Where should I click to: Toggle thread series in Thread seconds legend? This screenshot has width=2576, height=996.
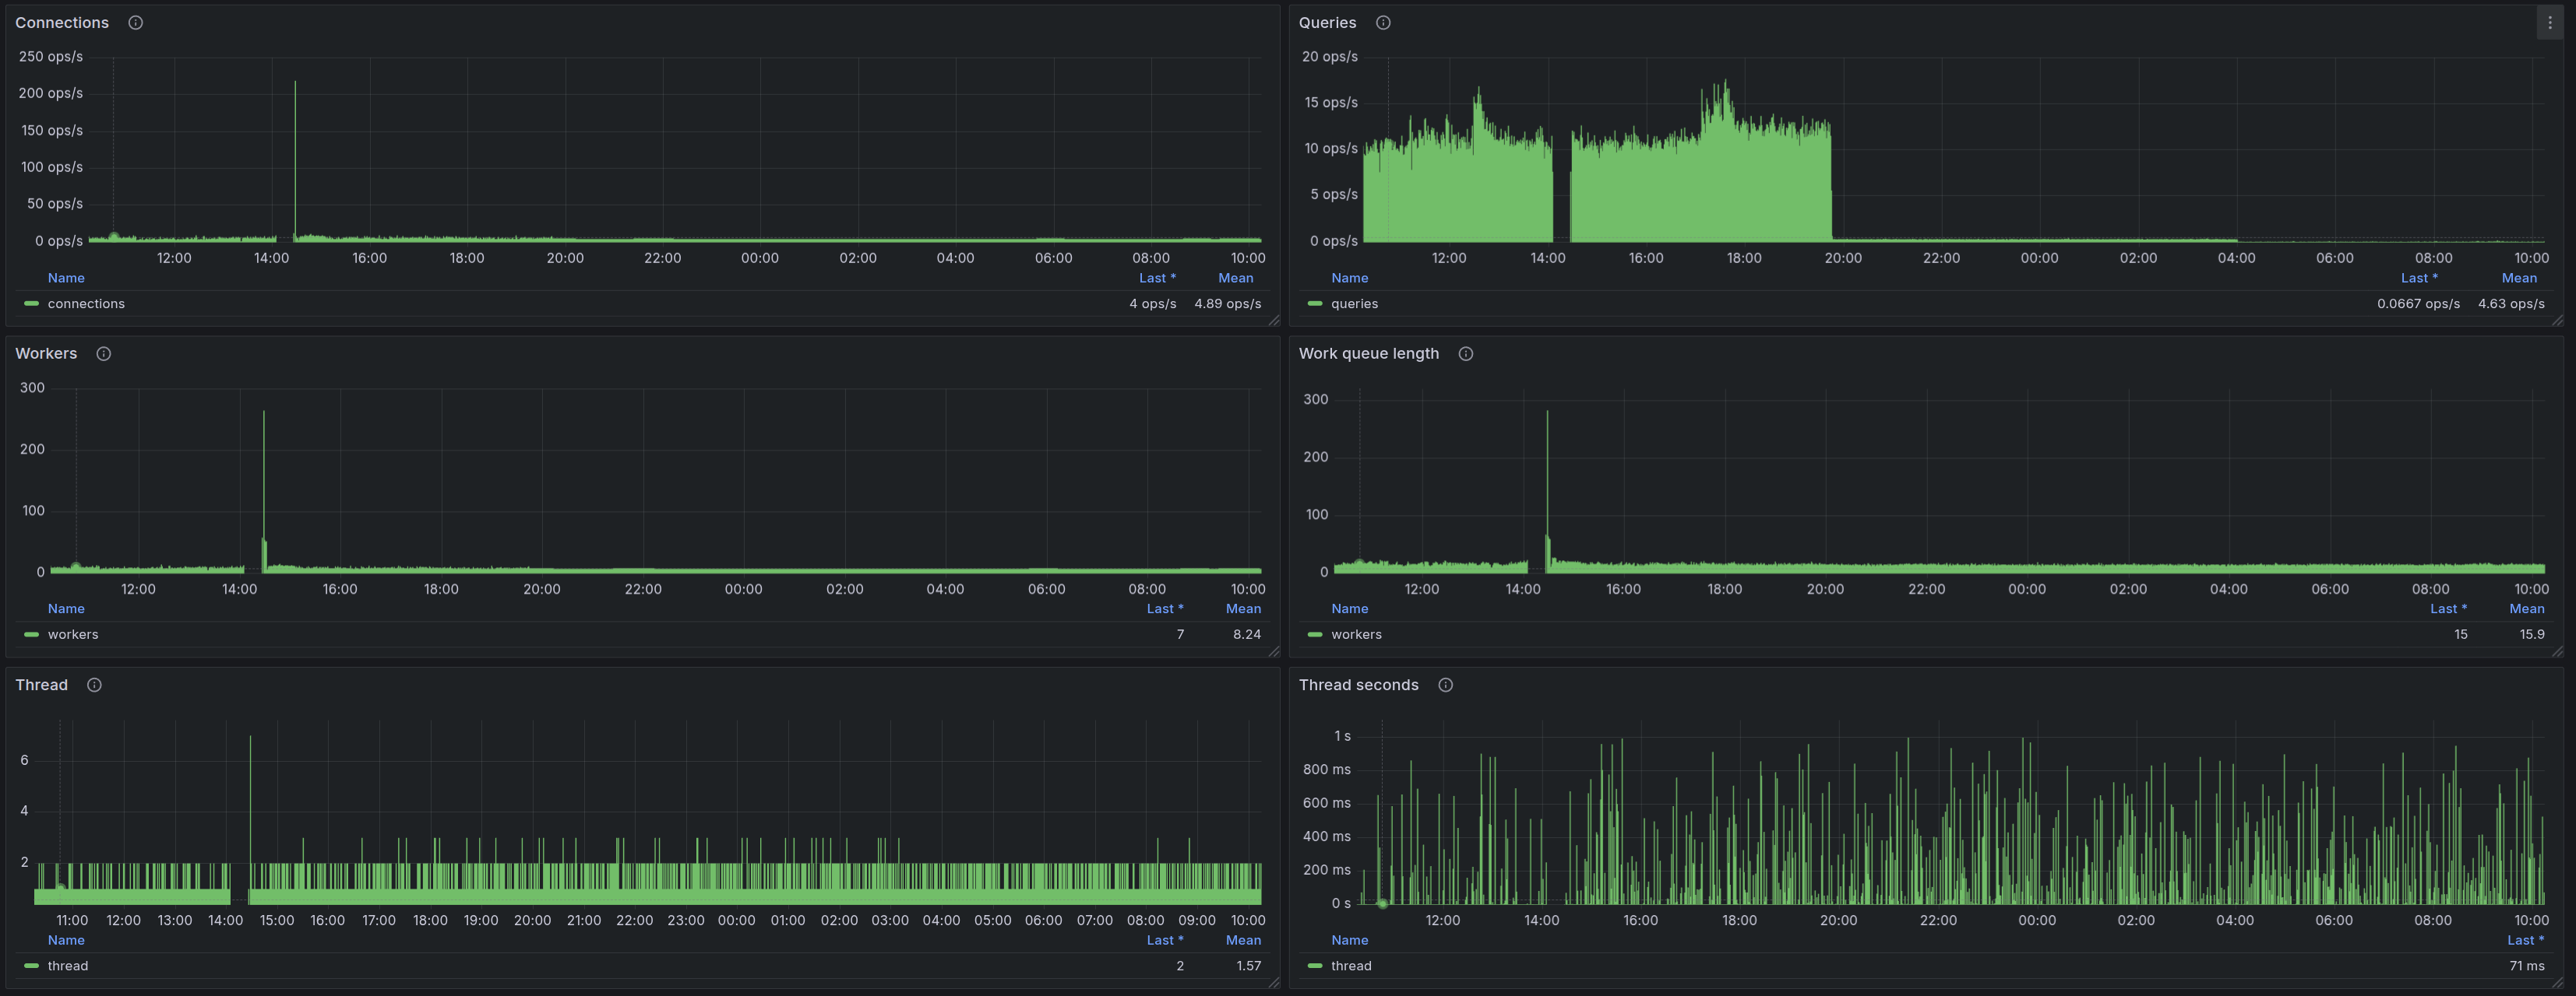(1351, 966)
